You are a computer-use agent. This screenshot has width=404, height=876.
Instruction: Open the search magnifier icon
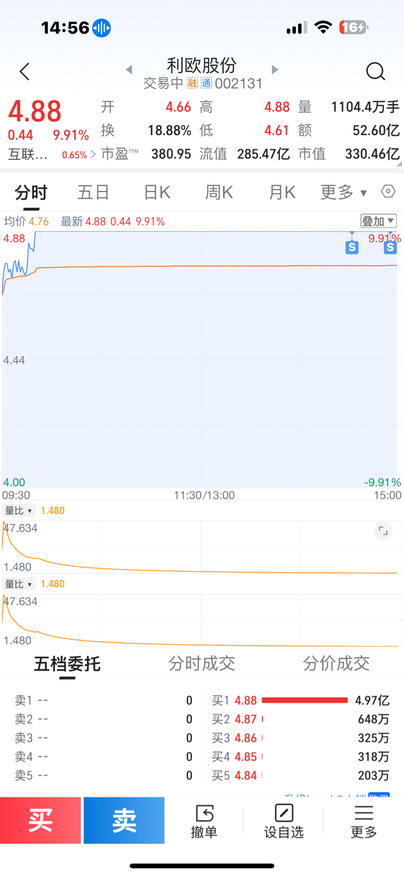[x=376, y=71]
